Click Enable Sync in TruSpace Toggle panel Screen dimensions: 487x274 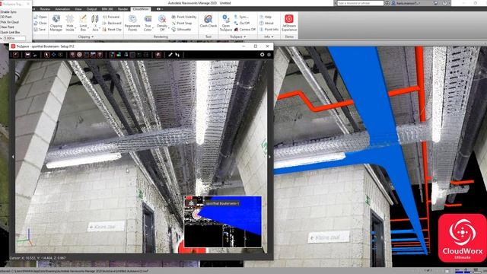click(8, 12)
